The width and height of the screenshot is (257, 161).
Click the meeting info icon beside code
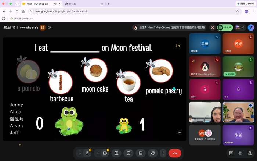coord(49,28)
